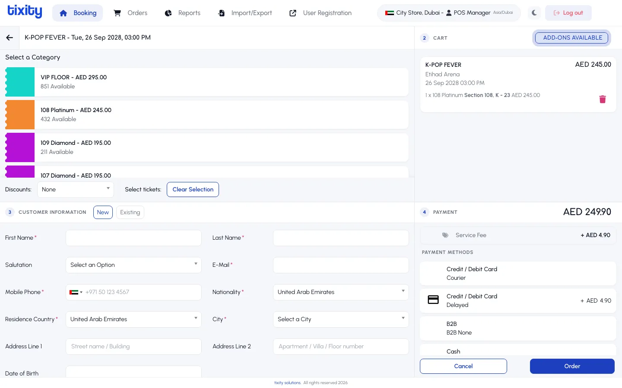This screenshot has width=622, height=388.
Task: Go back using the left arrow icon
Action: tap(10, 38)
